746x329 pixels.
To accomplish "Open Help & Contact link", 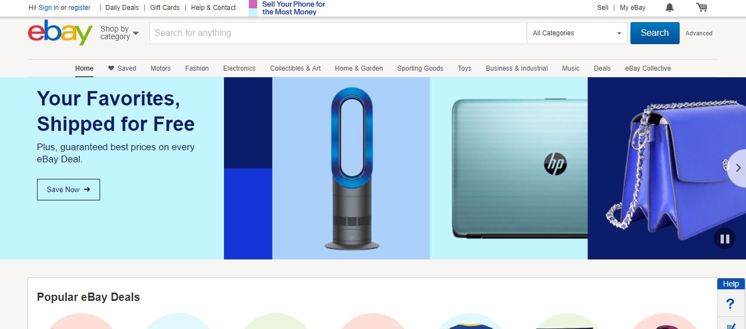I will click(213, 8).
